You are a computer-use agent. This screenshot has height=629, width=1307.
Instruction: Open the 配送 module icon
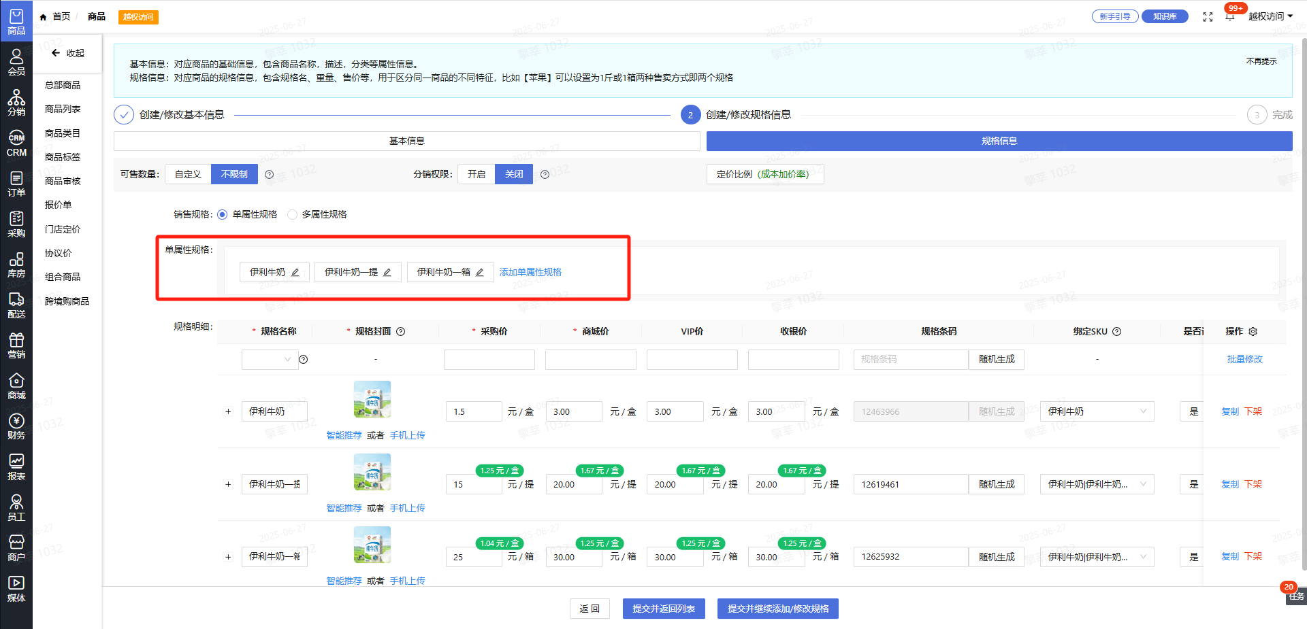tap(16, 305)
